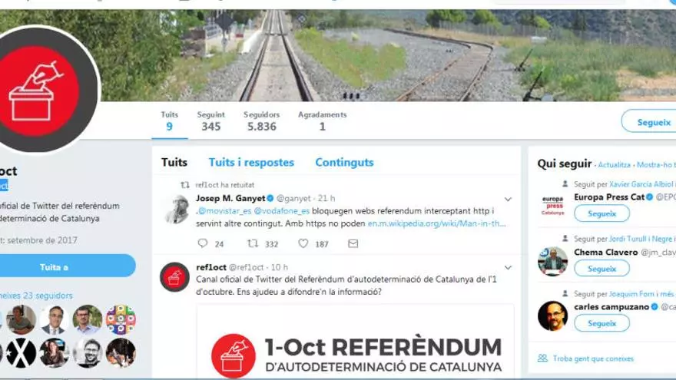This screenshot has height=380, width=676.
Task: Expand options chevron on Ganyet tweet
Action: (x=508, y=200)
